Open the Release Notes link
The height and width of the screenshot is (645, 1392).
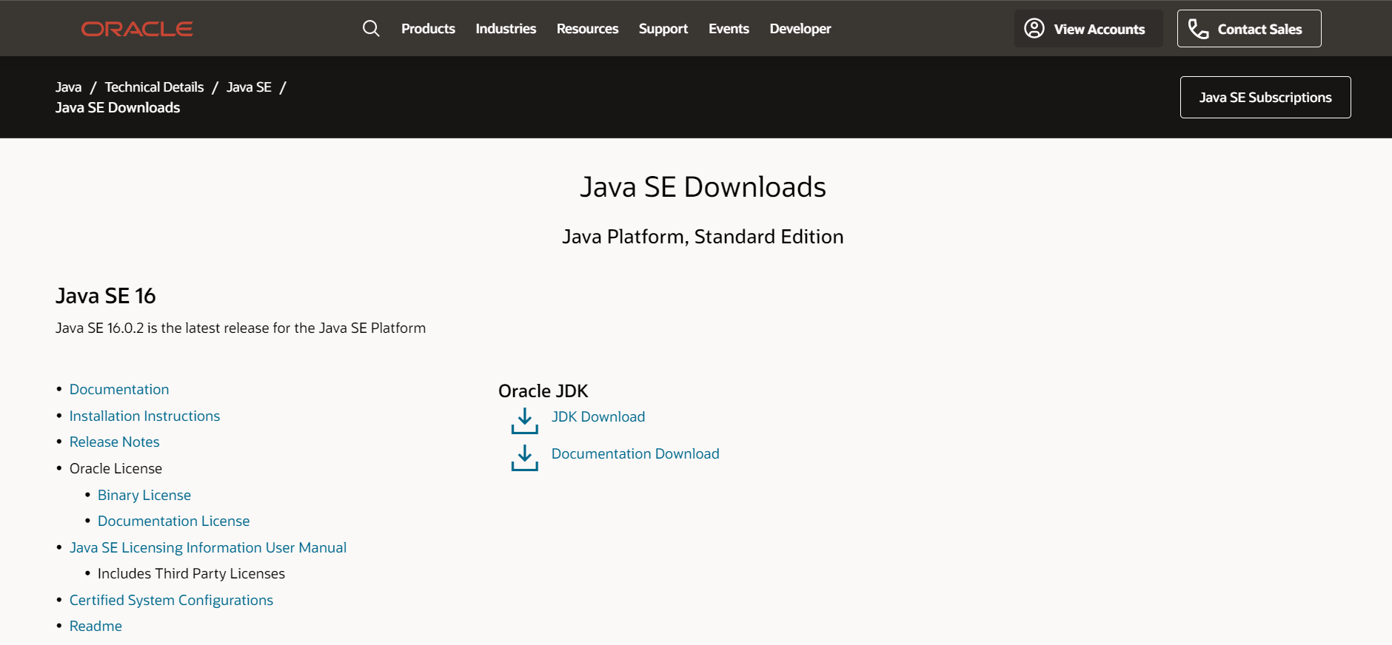point(115,442)
